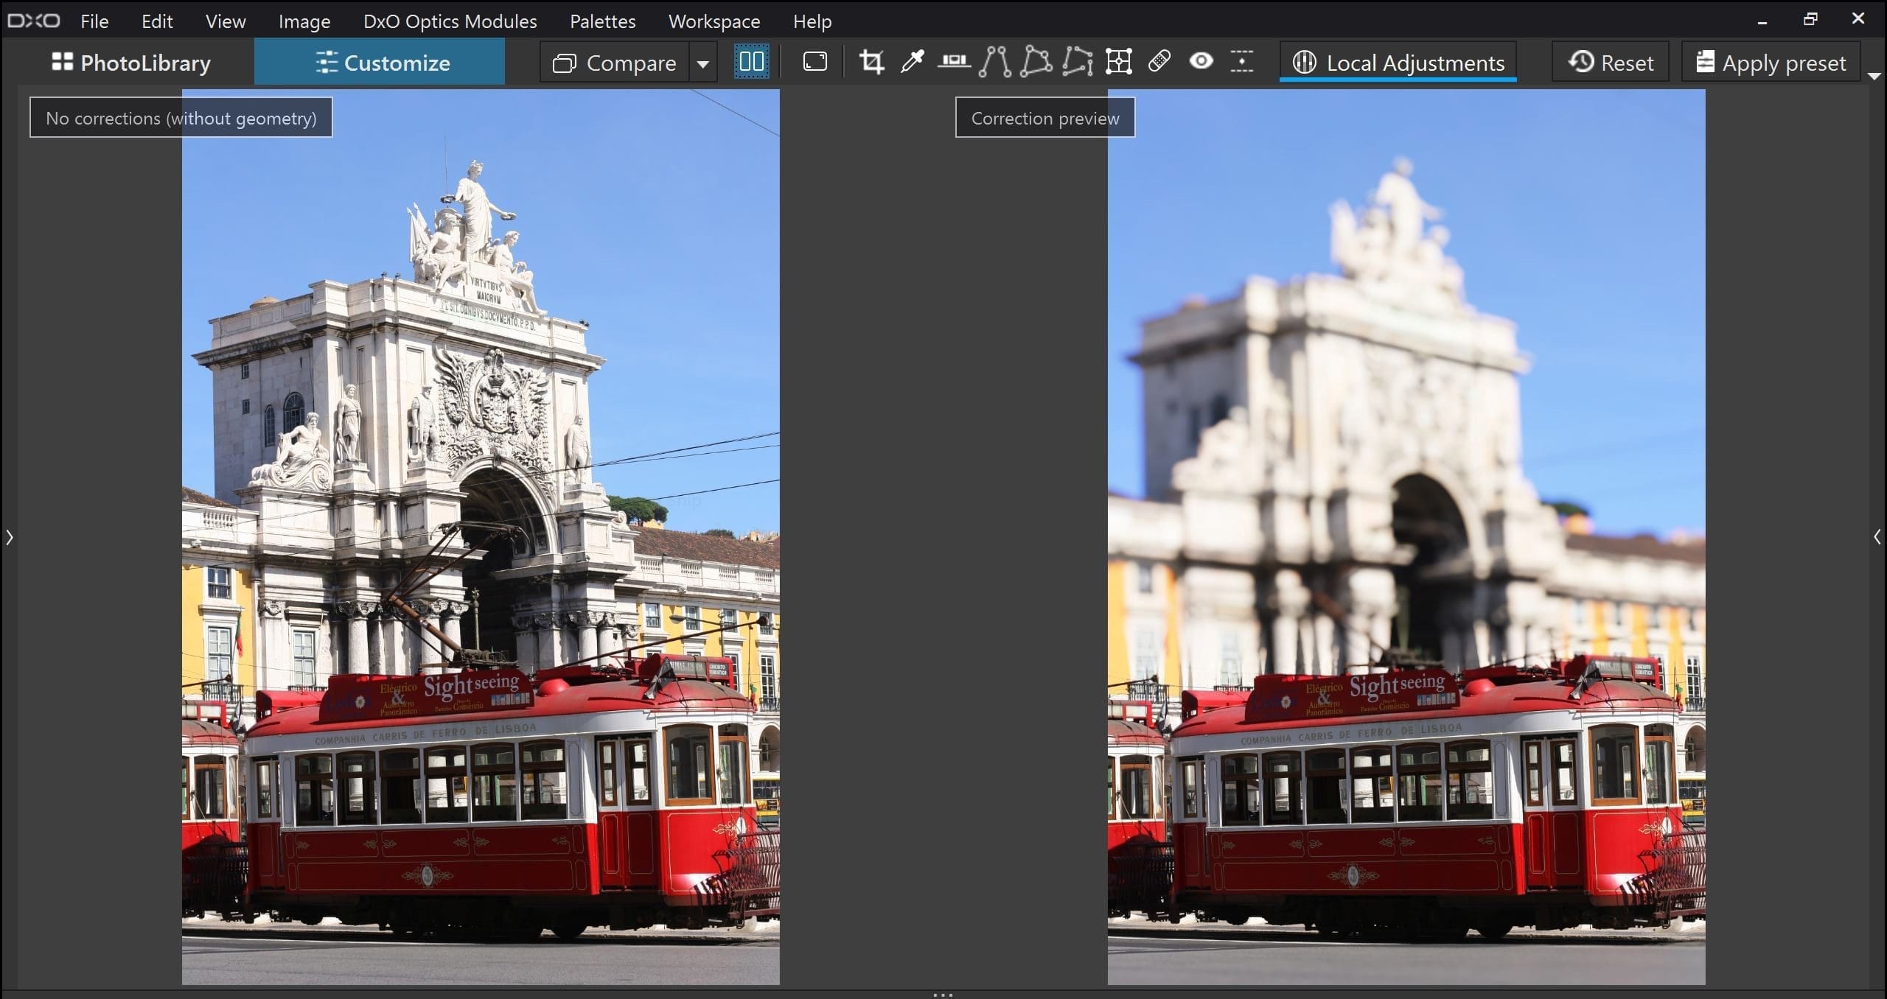
Task: Select the force parallels perspective tool
Action: pyautogui.click(x=995, y=62)
